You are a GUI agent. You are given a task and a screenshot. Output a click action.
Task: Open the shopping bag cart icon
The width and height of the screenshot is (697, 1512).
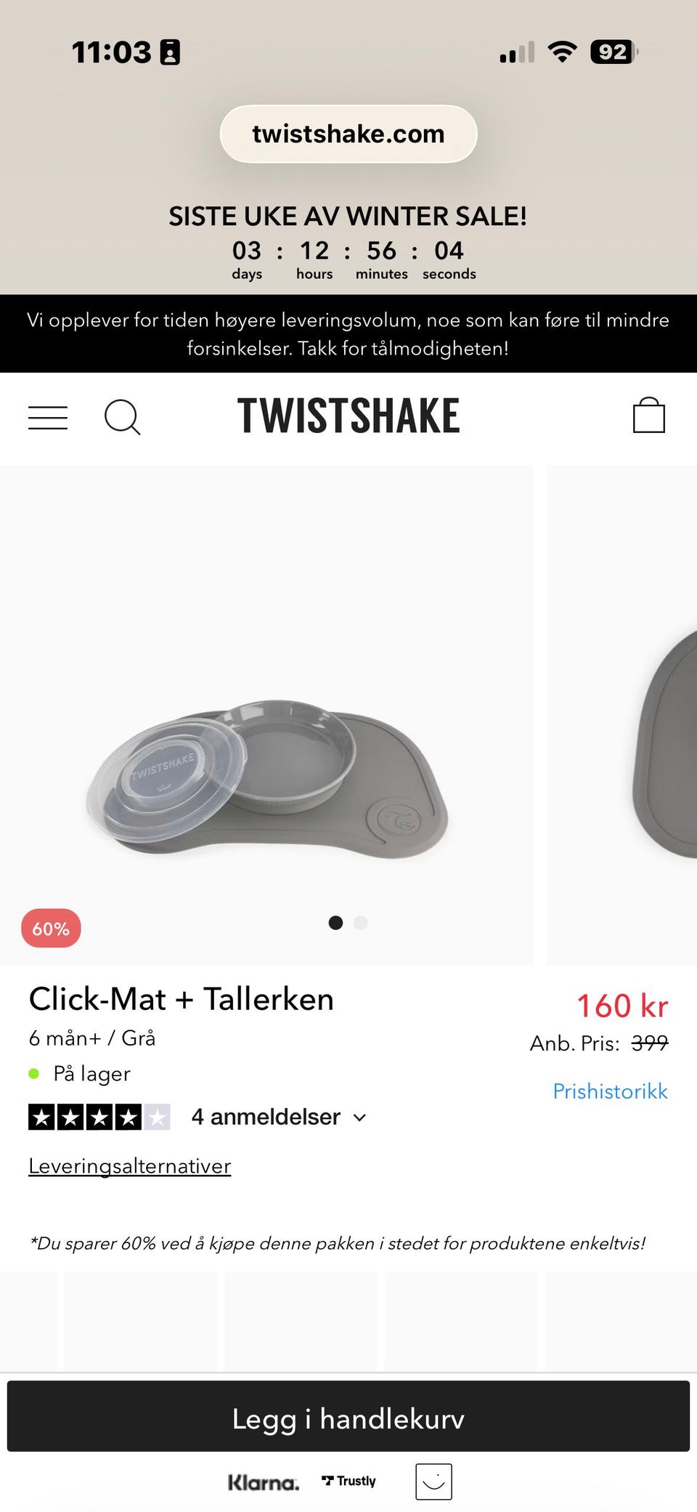tap(649, 415)
